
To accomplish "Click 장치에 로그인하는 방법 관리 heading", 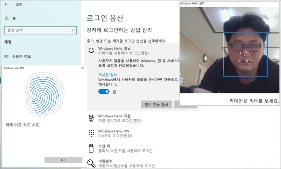I will pos(119,30).
